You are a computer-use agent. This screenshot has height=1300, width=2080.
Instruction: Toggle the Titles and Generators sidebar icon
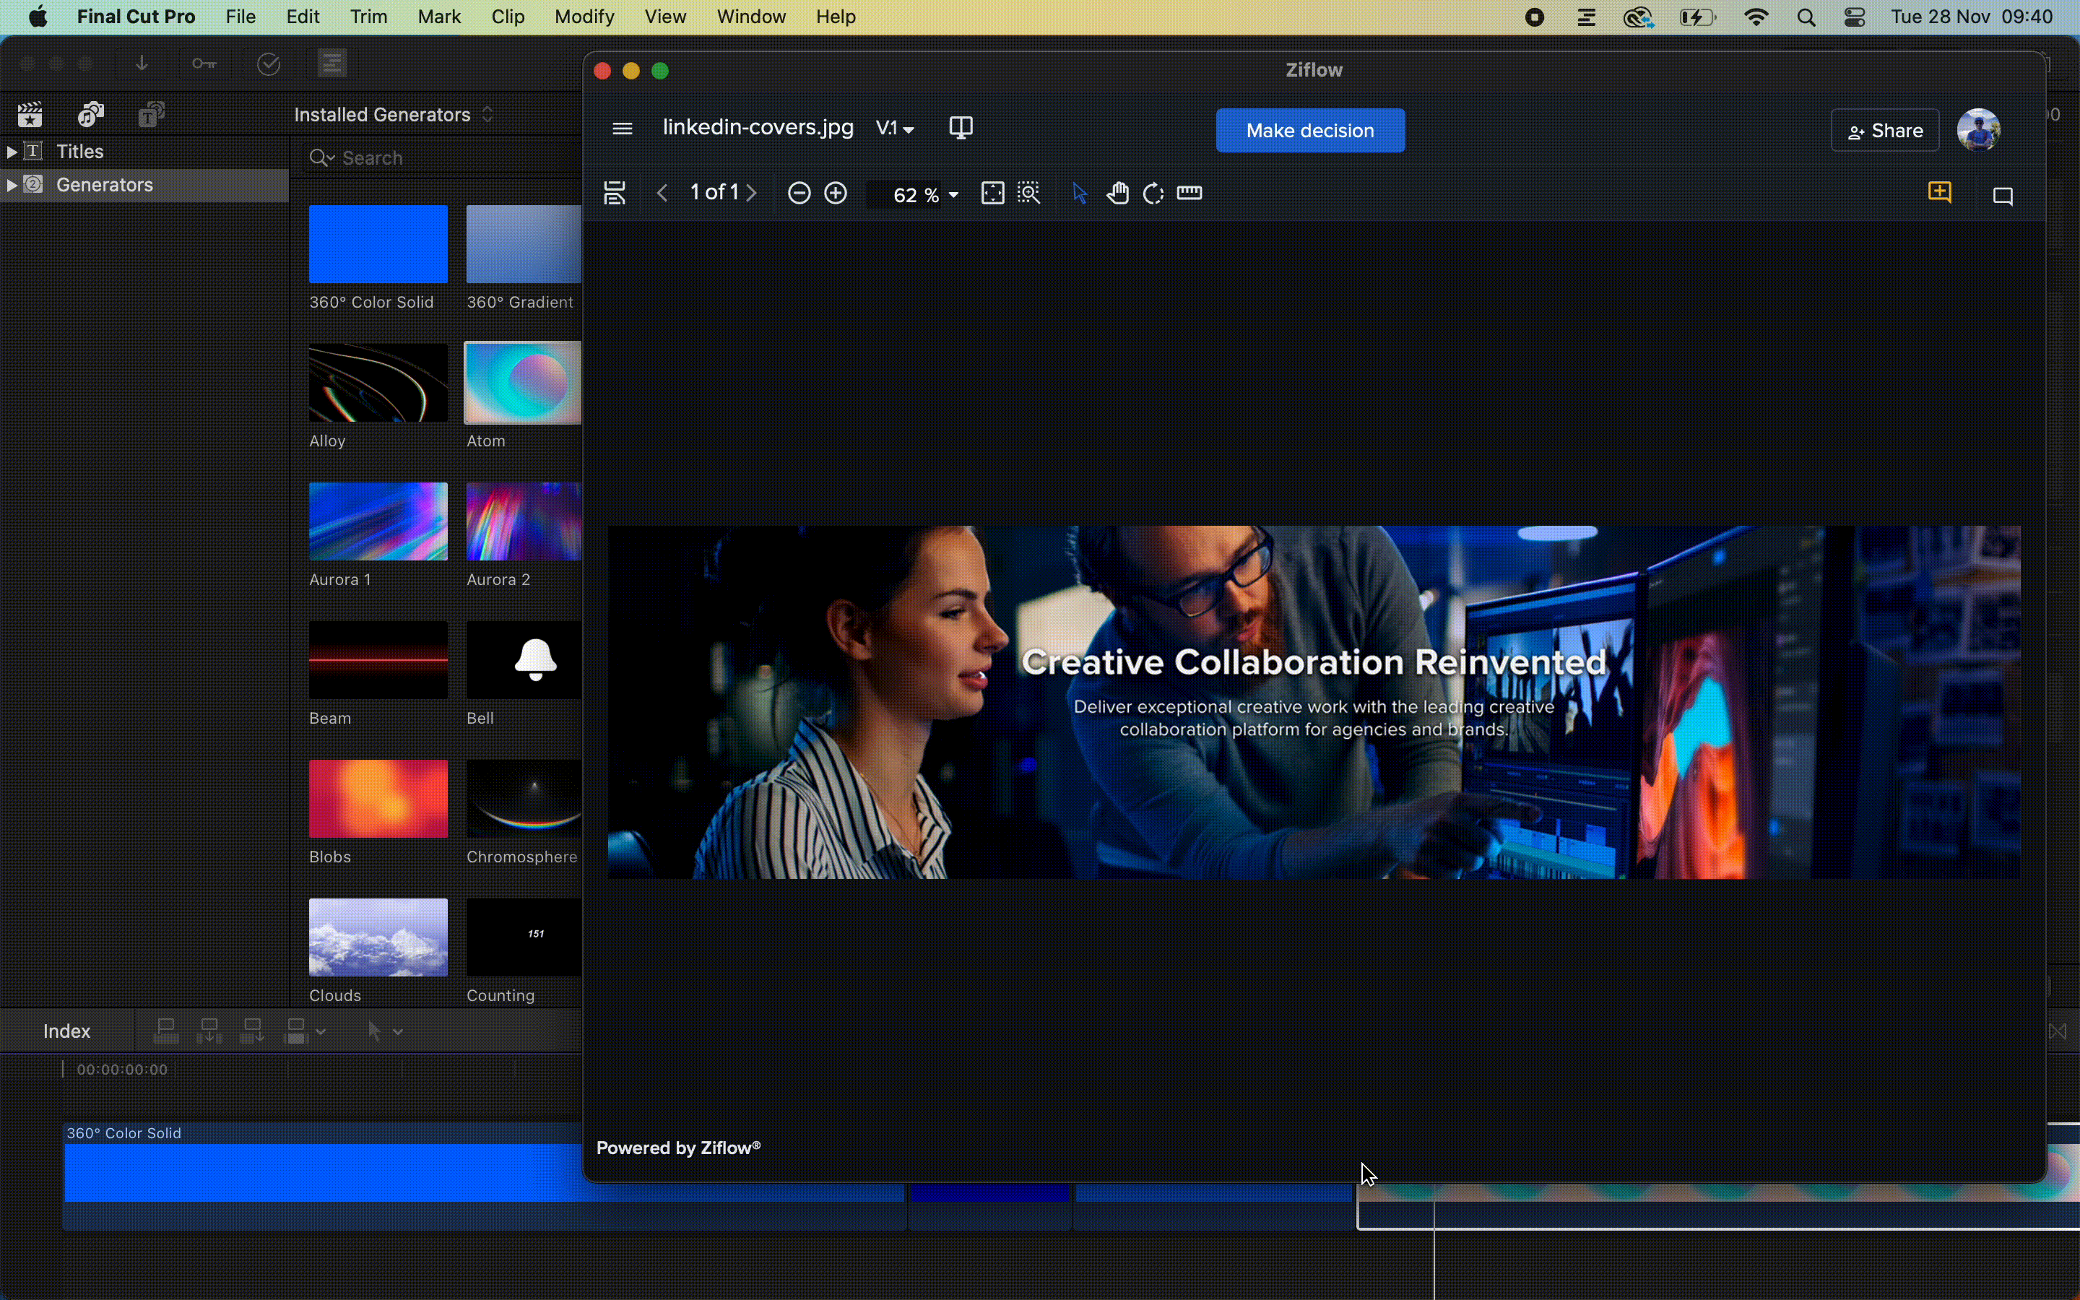pyautogui.click(x=151, y=114)
